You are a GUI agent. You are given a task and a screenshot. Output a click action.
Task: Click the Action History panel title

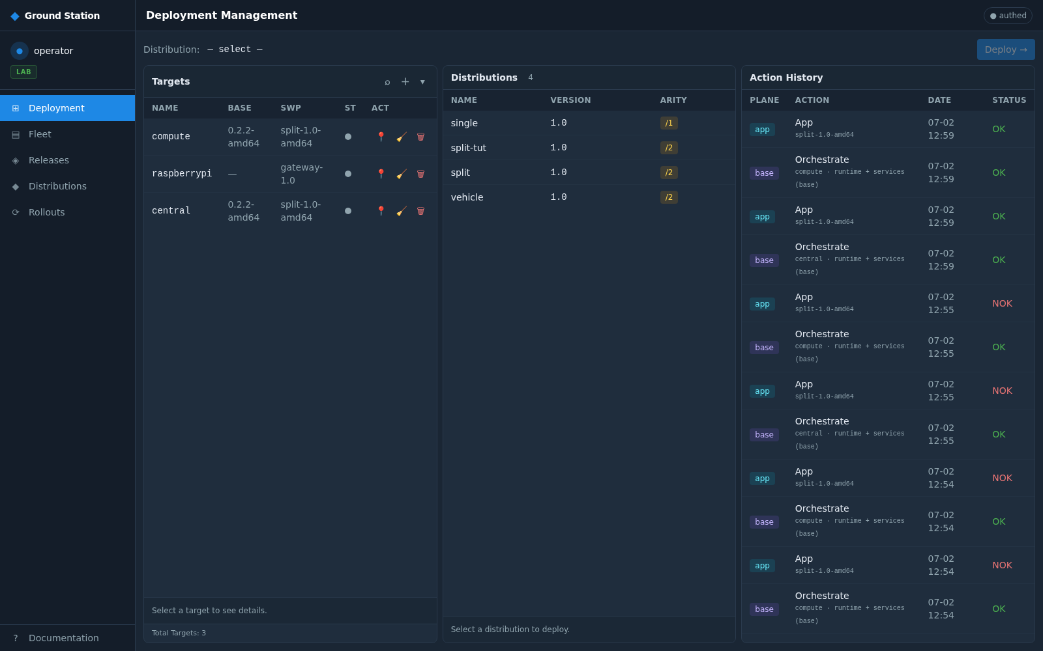786,77
